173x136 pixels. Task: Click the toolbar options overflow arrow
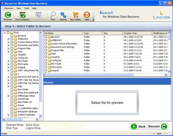pyautogui.click(x=93, y=20)
